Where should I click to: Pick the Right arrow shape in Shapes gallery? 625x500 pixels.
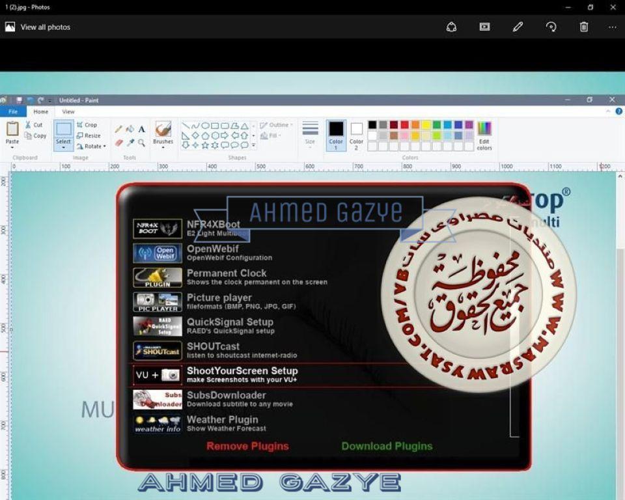225,135
